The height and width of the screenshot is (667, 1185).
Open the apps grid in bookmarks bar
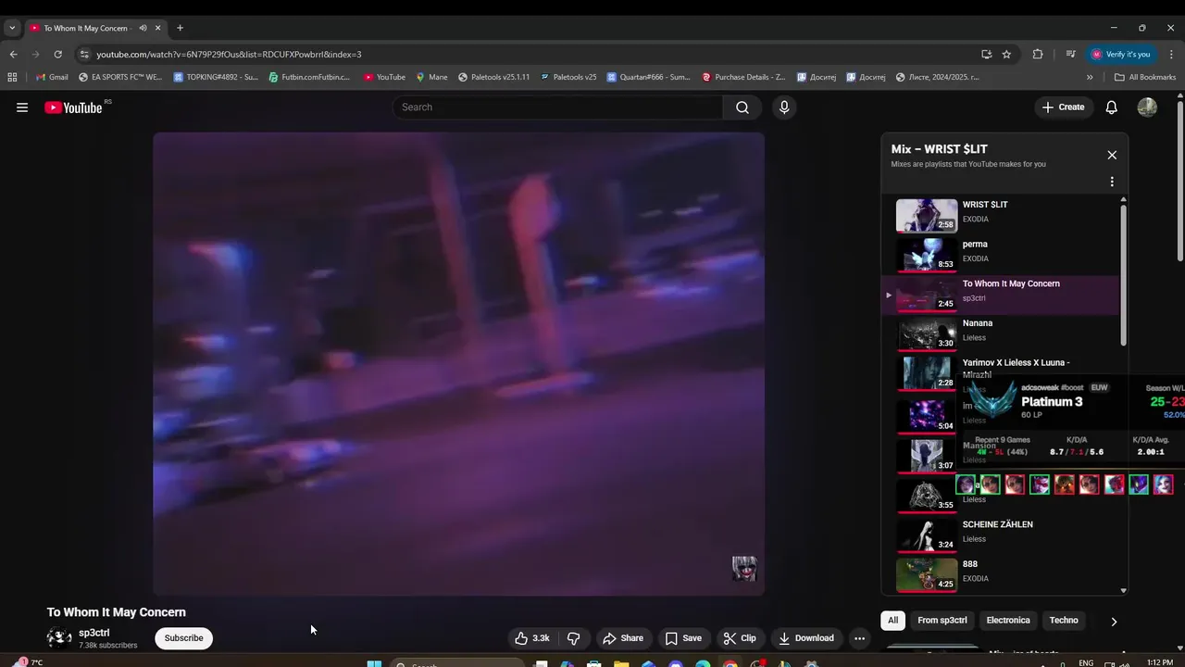(12, 77)
